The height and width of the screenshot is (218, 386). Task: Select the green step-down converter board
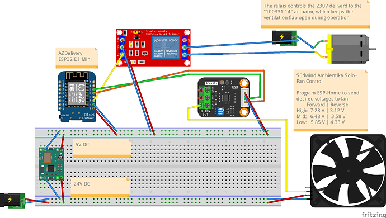click(51, 164)
